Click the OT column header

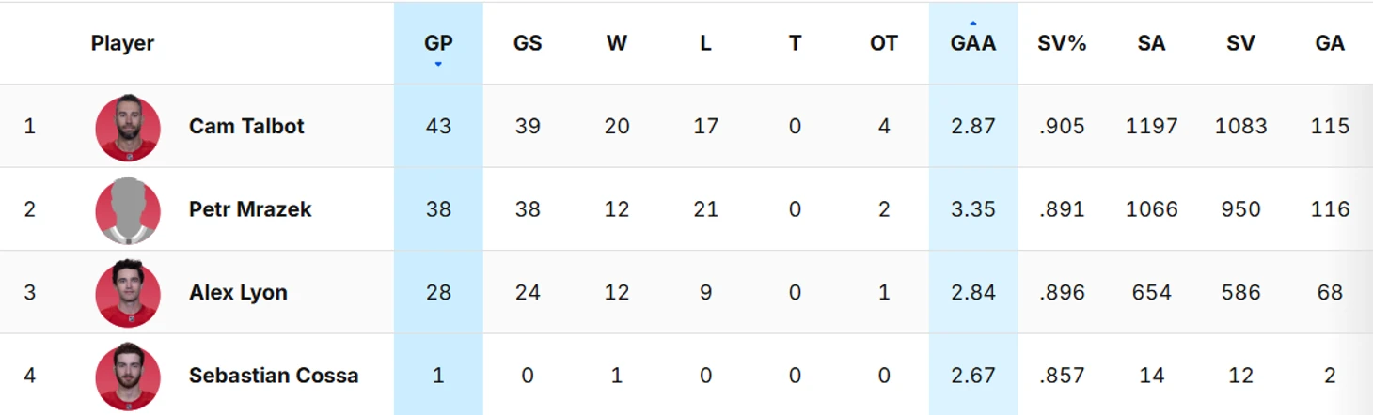[884, 43]
